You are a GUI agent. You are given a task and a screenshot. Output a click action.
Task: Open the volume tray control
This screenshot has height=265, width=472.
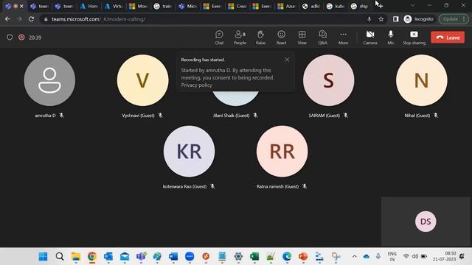[414, 256]
